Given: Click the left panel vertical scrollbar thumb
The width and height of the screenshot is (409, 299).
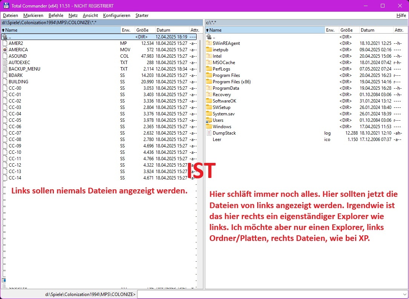Looking at the screenshot, I should coord(200,56).
